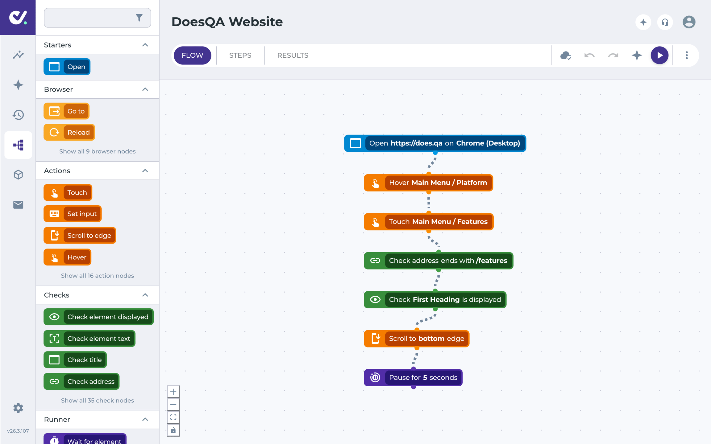Click Show all 16 action nodes link
Image resolution: width=711 pixels, height=444 pixels.
[x=98, y=276]
